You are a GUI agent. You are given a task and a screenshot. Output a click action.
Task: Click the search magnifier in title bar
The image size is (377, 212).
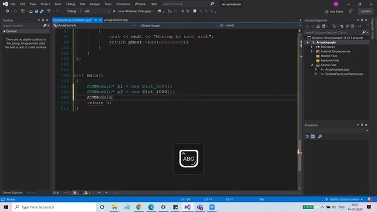click(x=212, y=4)
